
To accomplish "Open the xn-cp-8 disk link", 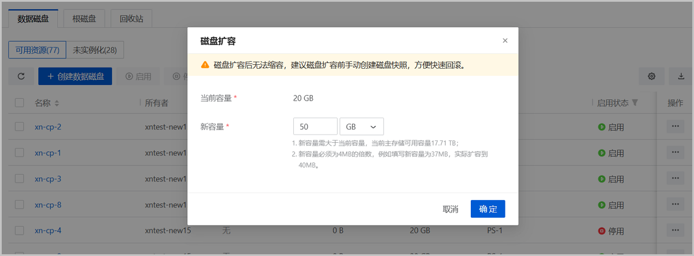I will 48,205.
